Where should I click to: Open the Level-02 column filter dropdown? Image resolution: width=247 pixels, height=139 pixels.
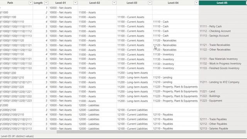click(x=114, y=3)
